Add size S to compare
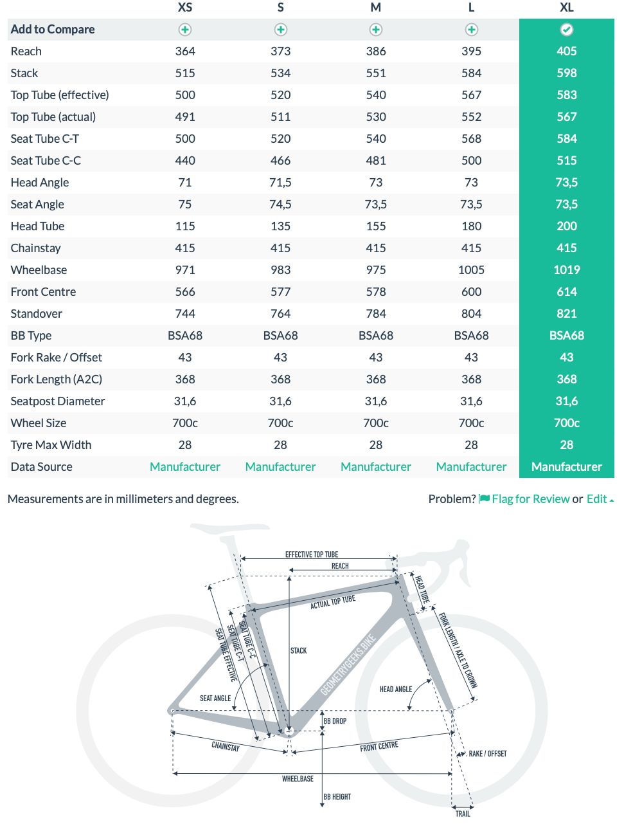This screenshot has height=824, width=624. click(281, 30)
